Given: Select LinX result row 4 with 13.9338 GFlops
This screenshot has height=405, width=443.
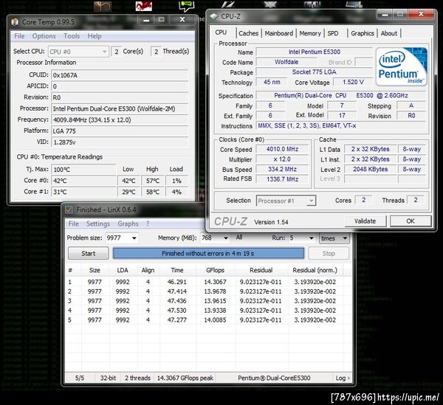Looking at the screenshot, I should [x=208, y=311].
